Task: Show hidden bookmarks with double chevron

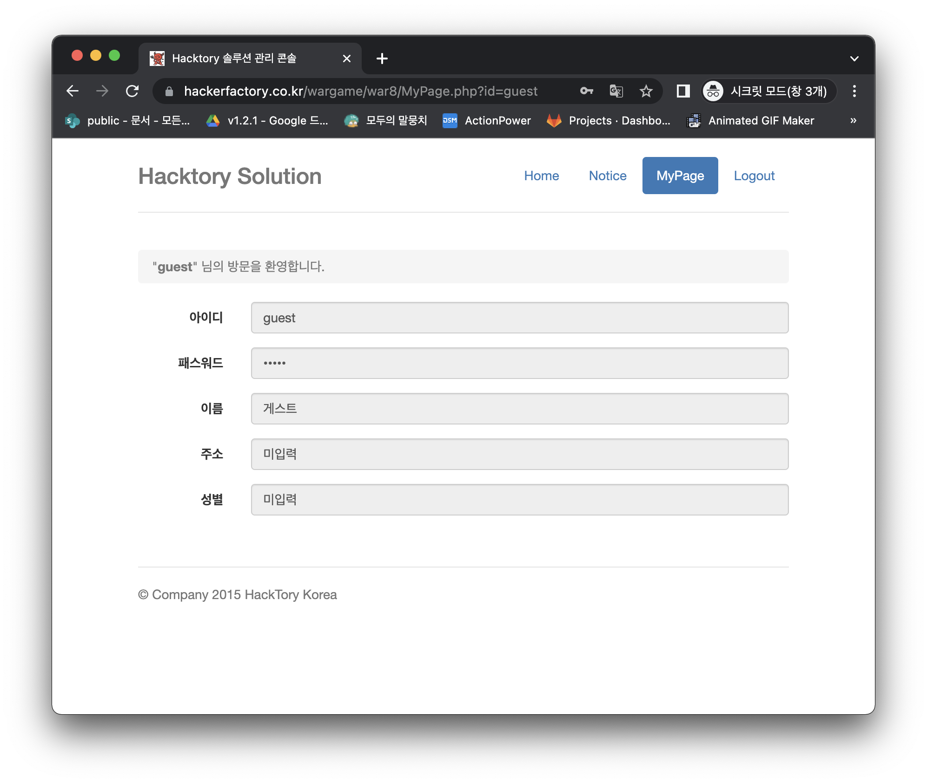Action: [853, 121]
